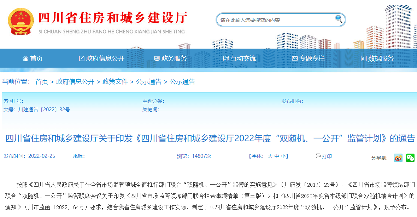Click the national emblem site logo
Screen dimensions: 417x217
(20, 20)
